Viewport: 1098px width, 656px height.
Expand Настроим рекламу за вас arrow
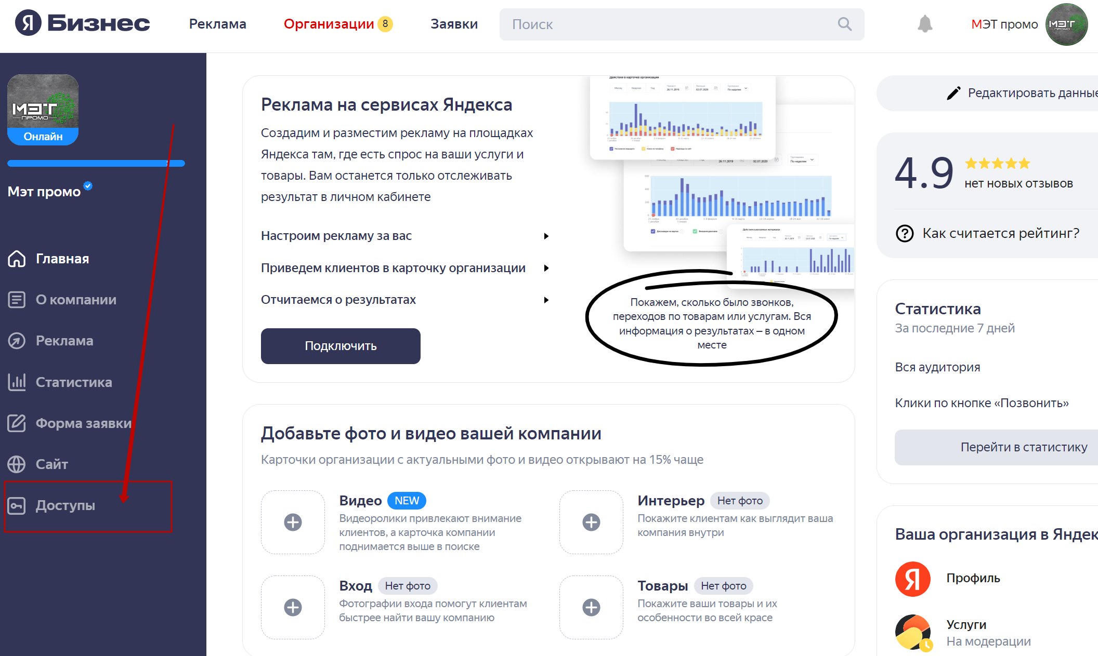point(546,236)
